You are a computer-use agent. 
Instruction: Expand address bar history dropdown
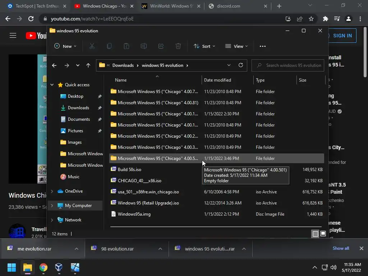click(229, 65)
